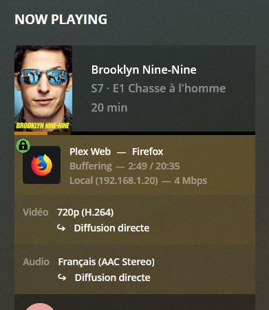This screenshot has width=269, height=310.
Task: Click the Buffering — 2:49 / 20:35 status
Action: click(125, 166)
